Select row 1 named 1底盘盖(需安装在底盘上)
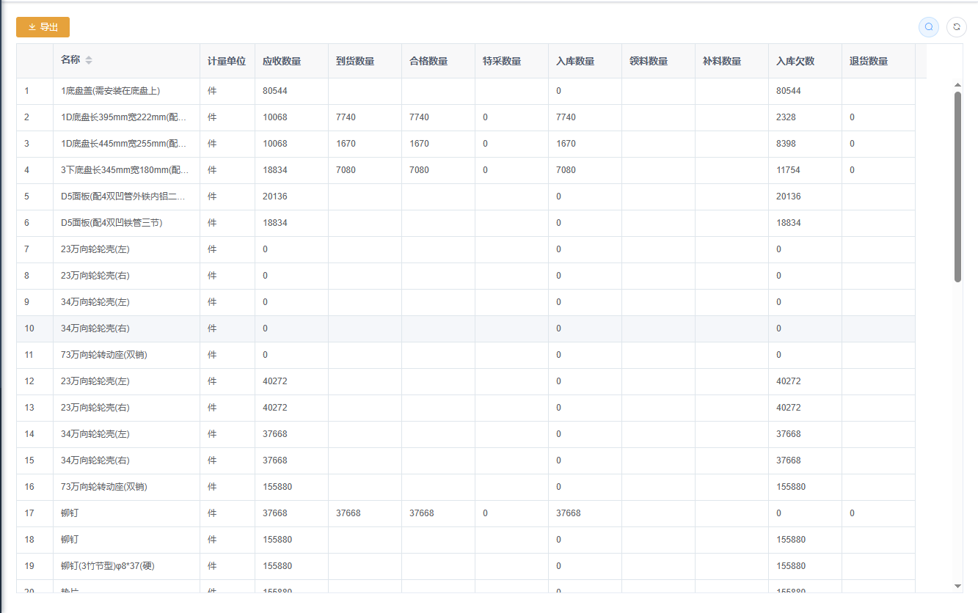The image size is (978, 613). 110,91
